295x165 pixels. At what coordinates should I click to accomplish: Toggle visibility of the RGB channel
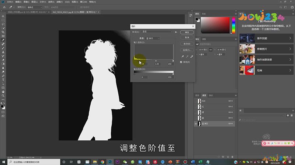click(196, 101)
